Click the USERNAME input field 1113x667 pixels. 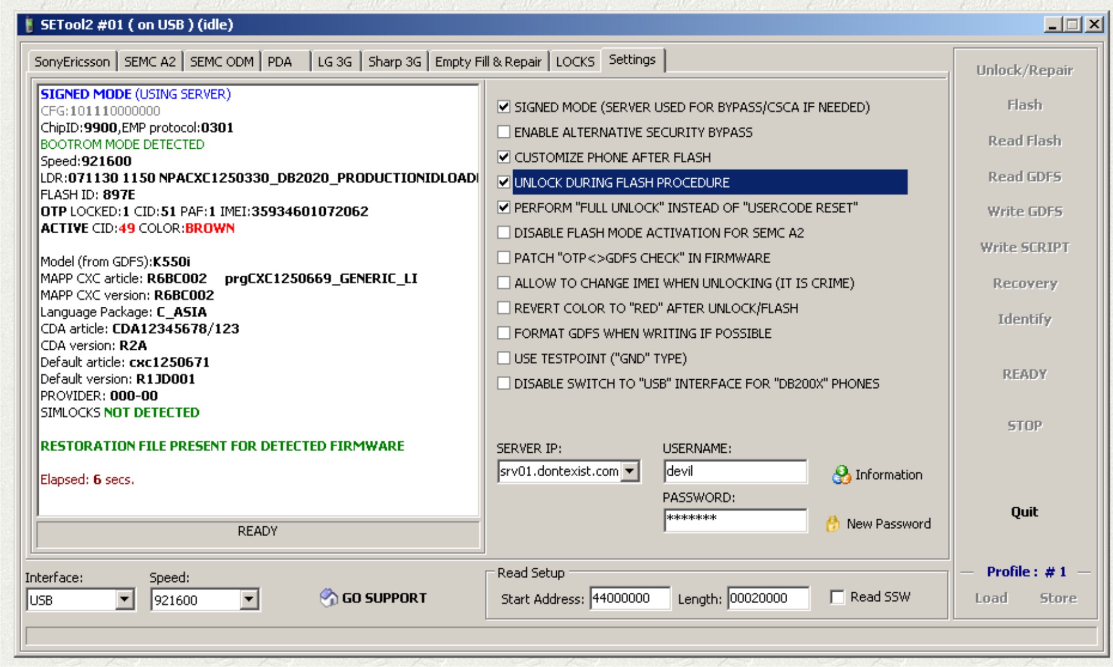click(x=735, y=472)
